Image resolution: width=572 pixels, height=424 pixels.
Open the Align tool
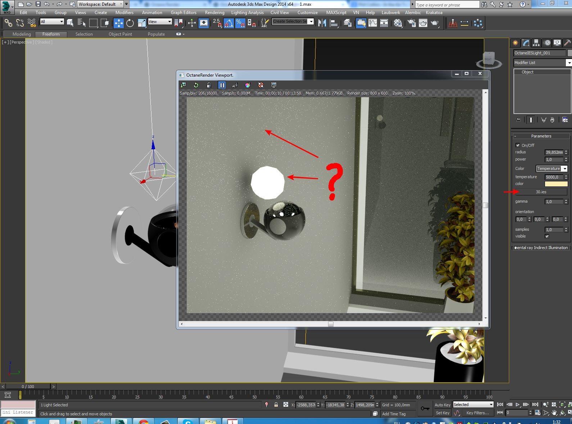pyautogui.click(x=334, y=23)
